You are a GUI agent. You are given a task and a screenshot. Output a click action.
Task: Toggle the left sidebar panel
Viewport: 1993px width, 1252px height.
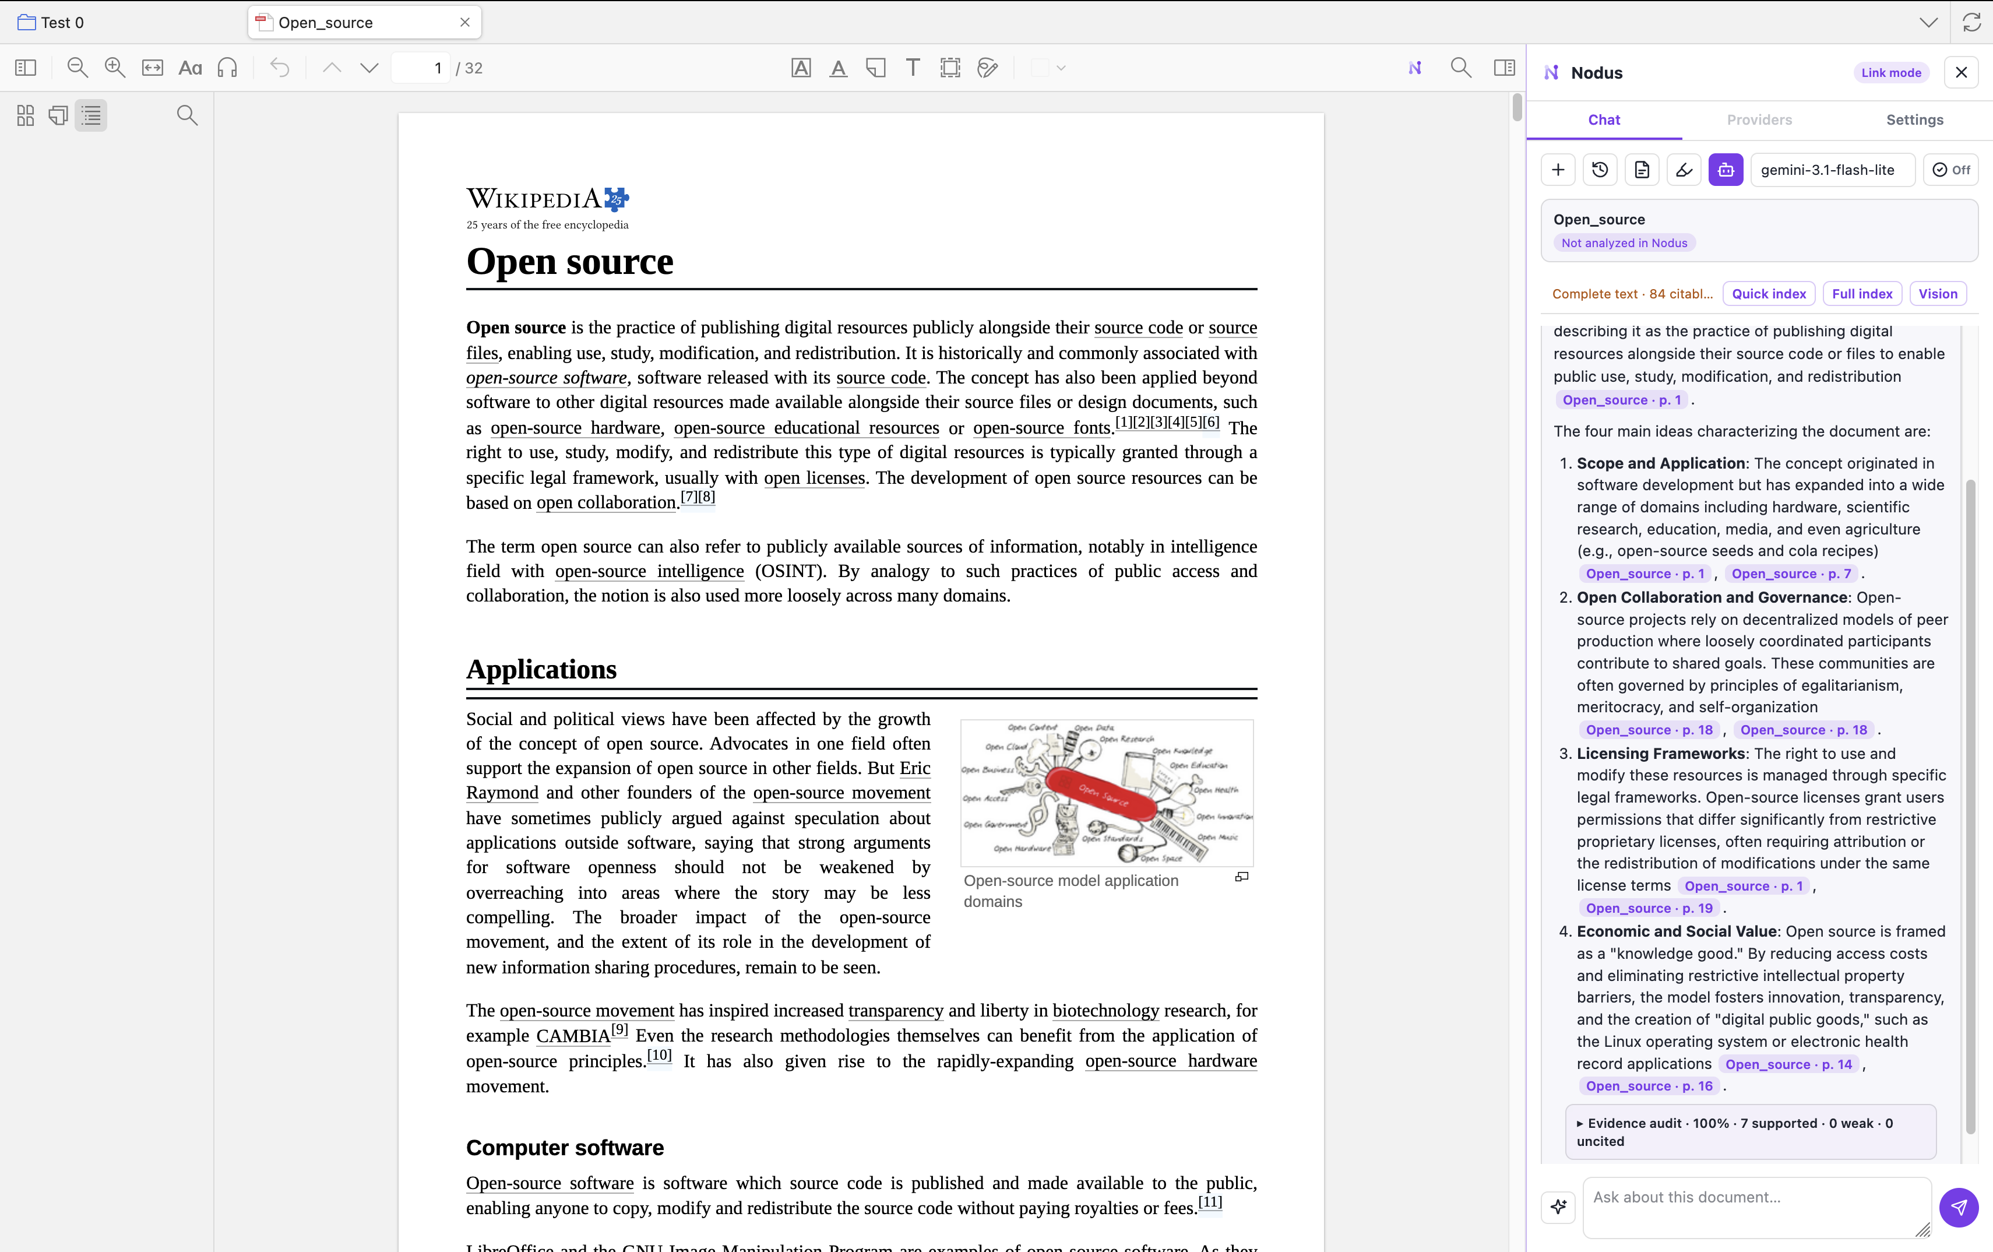26,68
